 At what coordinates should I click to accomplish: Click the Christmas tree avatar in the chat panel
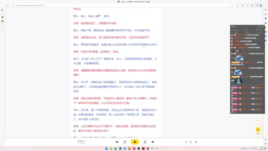239,81
